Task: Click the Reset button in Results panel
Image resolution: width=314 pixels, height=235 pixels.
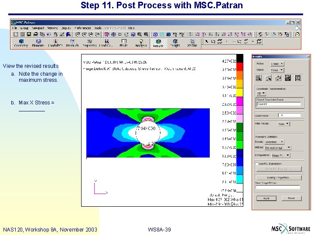Action: (x=291, y=198)
